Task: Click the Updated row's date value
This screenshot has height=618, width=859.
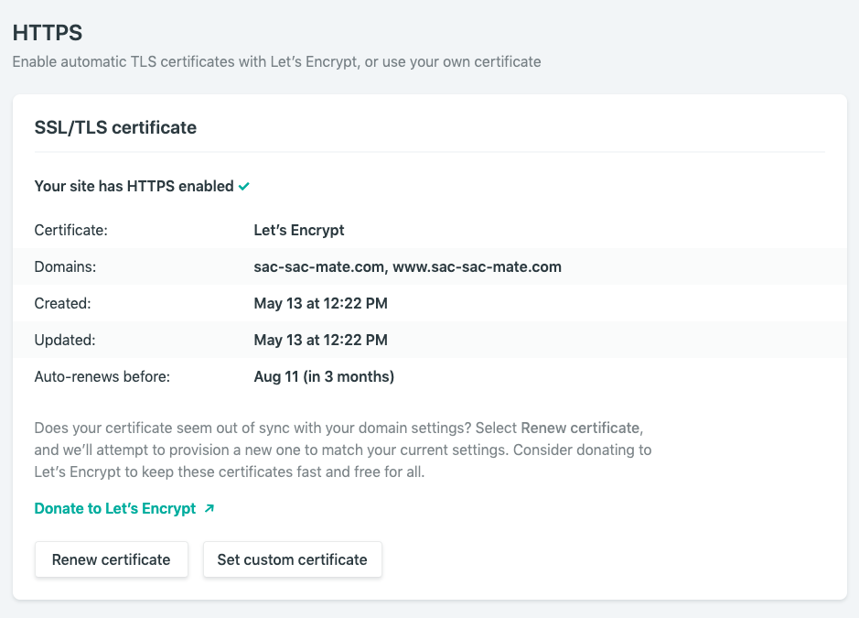Action: tap(320, 340)
